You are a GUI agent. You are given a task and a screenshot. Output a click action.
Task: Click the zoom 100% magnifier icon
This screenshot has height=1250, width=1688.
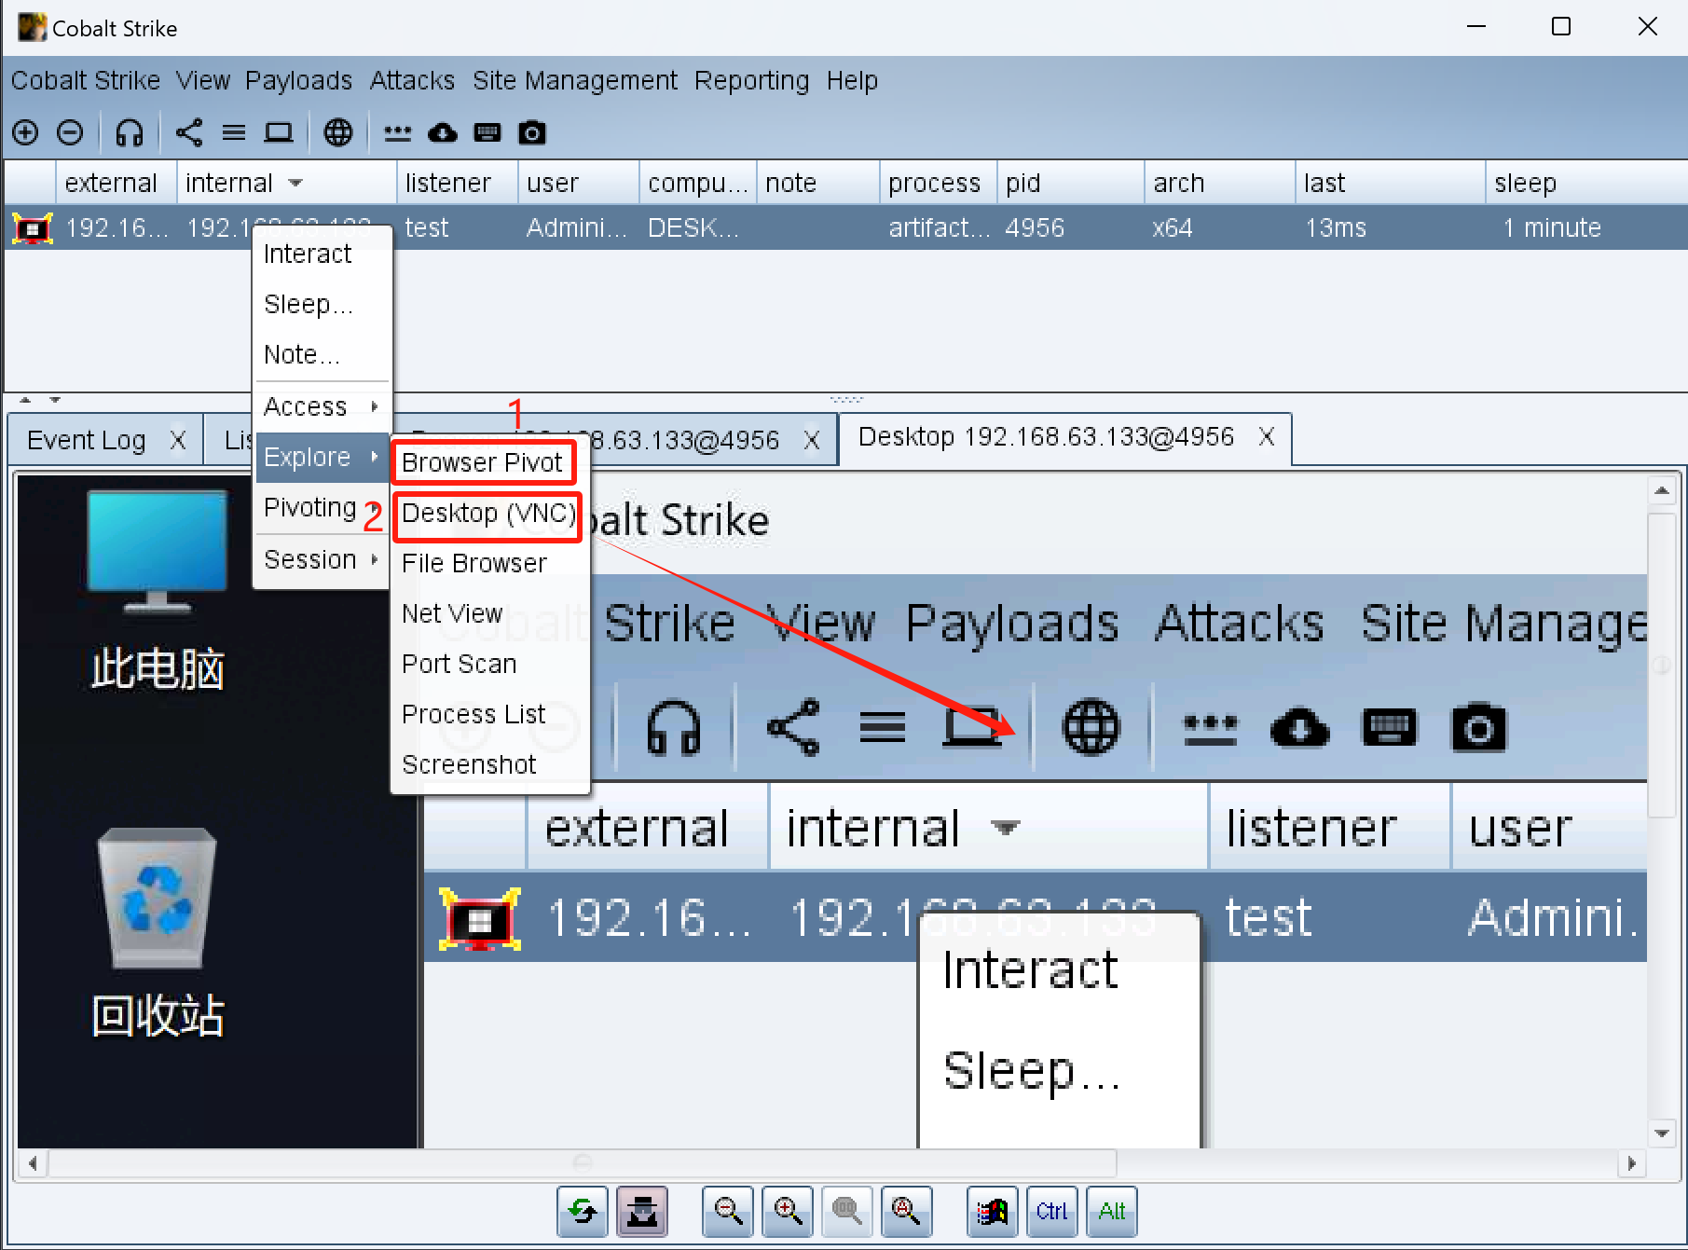pyautogui.click(x=847, y=1211)
